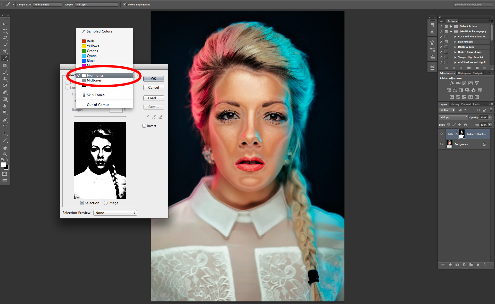This screenshot has width=495, height=304.
Task: Select the Selection radio button
Action: [81, 203]
